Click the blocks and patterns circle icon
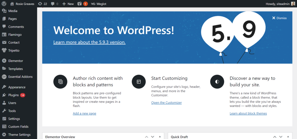The height and width of the screenshot is (139, 297). pos(60,82)
